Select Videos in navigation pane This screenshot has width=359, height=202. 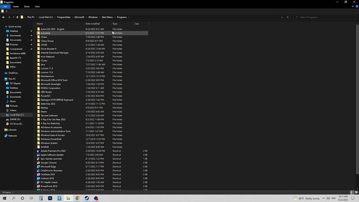tap(13, 111)
